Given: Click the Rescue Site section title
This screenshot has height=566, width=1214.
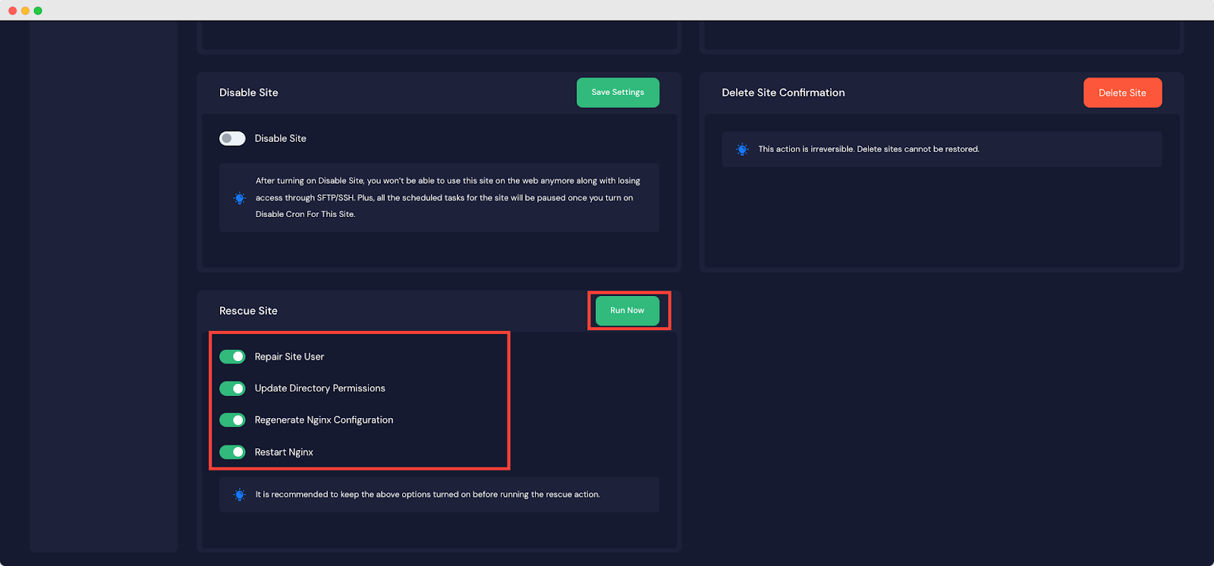Looking at the screenshot, I should [248, 311].
